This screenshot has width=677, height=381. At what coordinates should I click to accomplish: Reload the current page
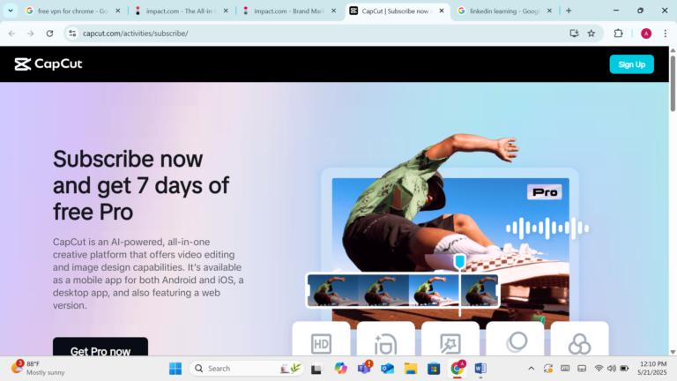coord(49,34)
